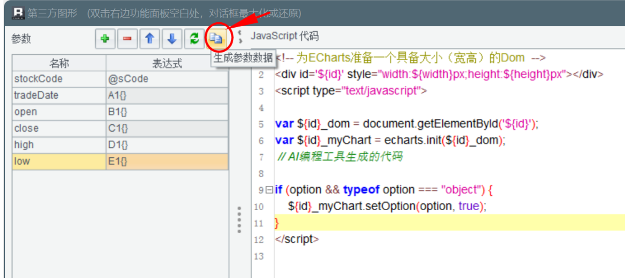Click code line 2 with the div tag
Viewport: 626px width, 279px height.
(x=439, y=74)
